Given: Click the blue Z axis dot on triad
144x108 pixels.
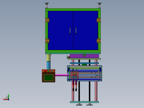Looking at the screenshot, I should click(x=9, y=100).
